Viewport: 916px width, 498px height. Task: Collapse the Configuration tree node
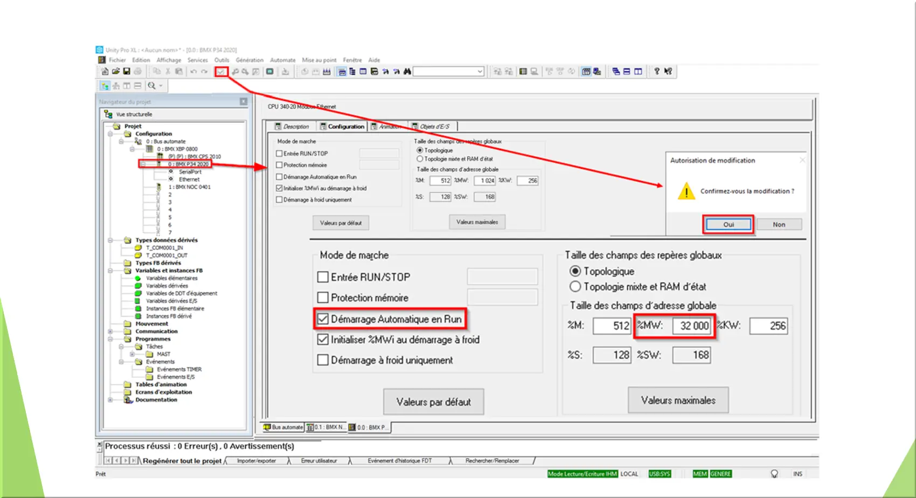(110, 134)
